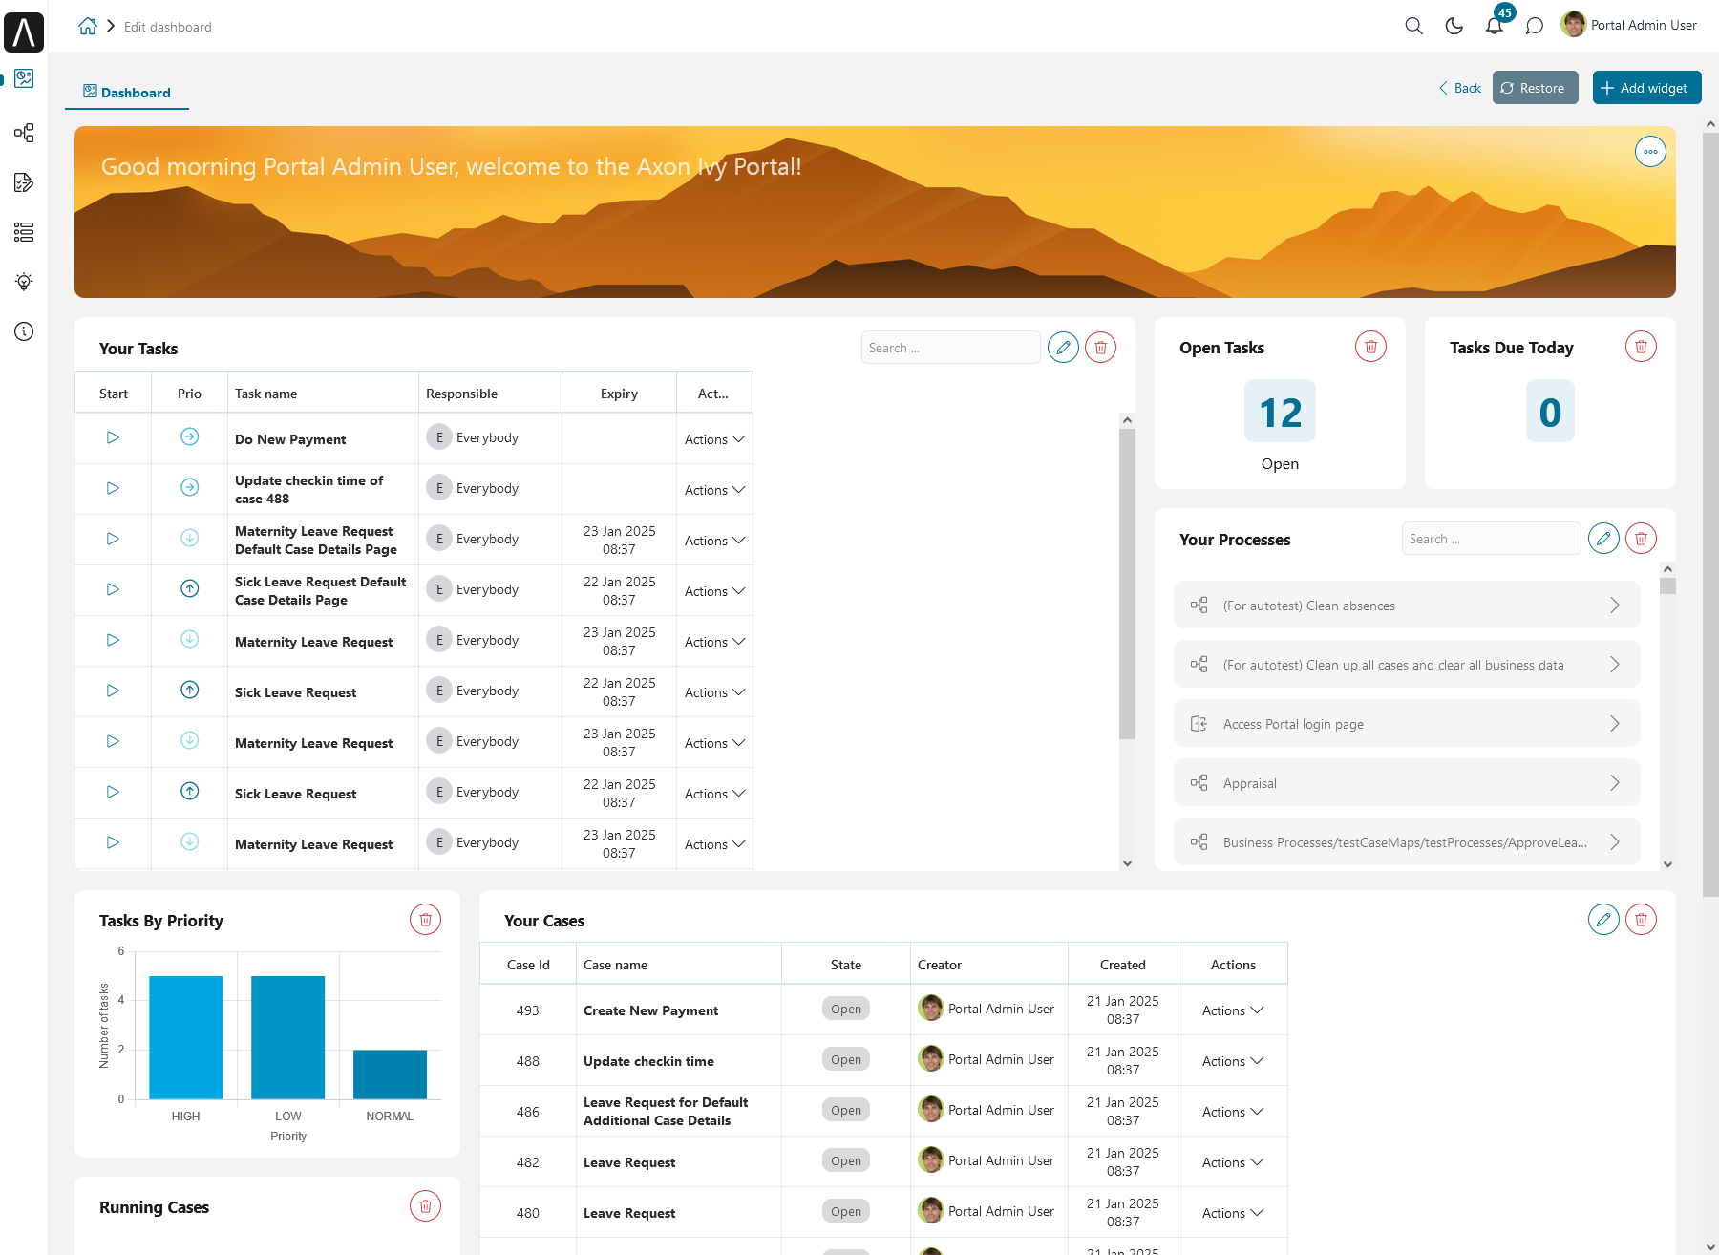
Task: Click the Restore button
Action: [1535, 88]
